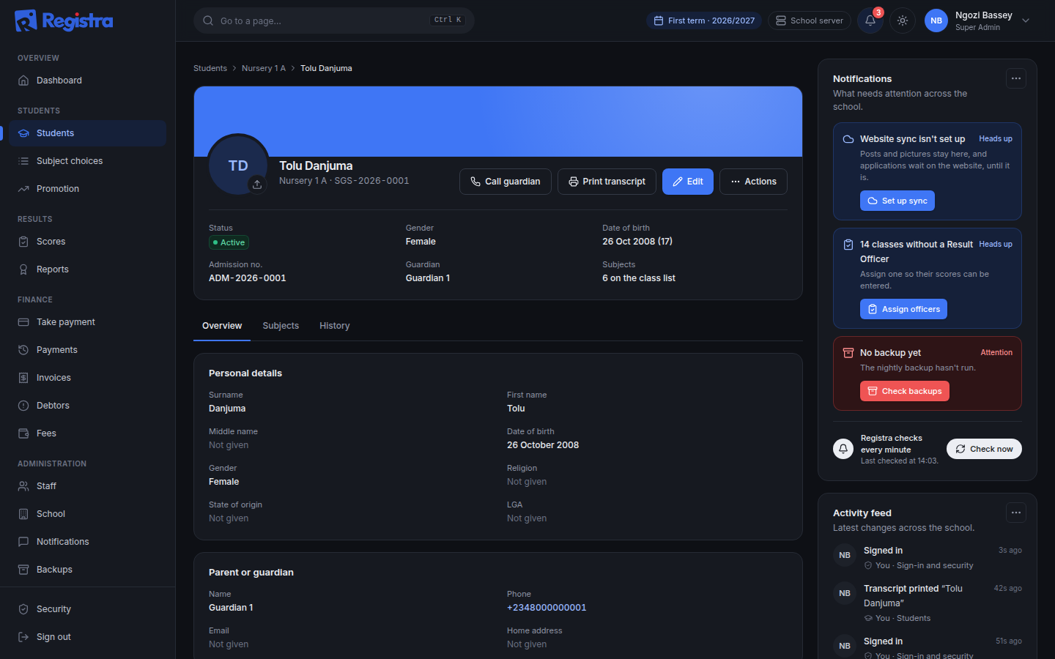Open Dashboard in the sidebar

[87, 81]
